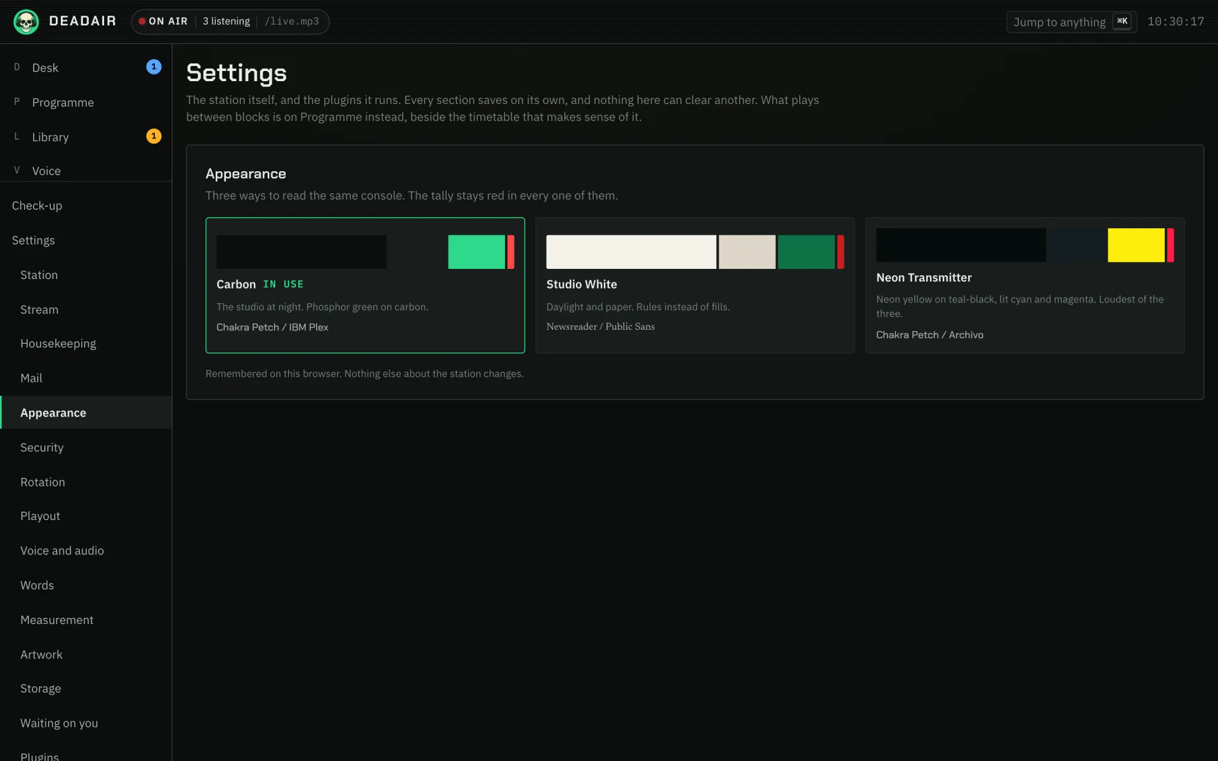Click the orange Library notification badge
The image size is (1218, 761).
154,136
